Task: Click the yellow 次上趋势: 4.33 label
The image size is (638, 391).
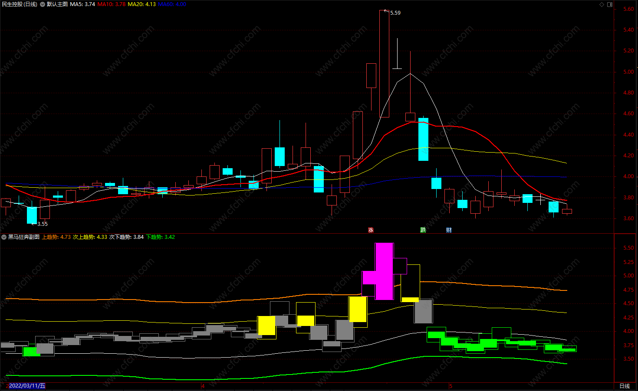Action: [90, 237]
